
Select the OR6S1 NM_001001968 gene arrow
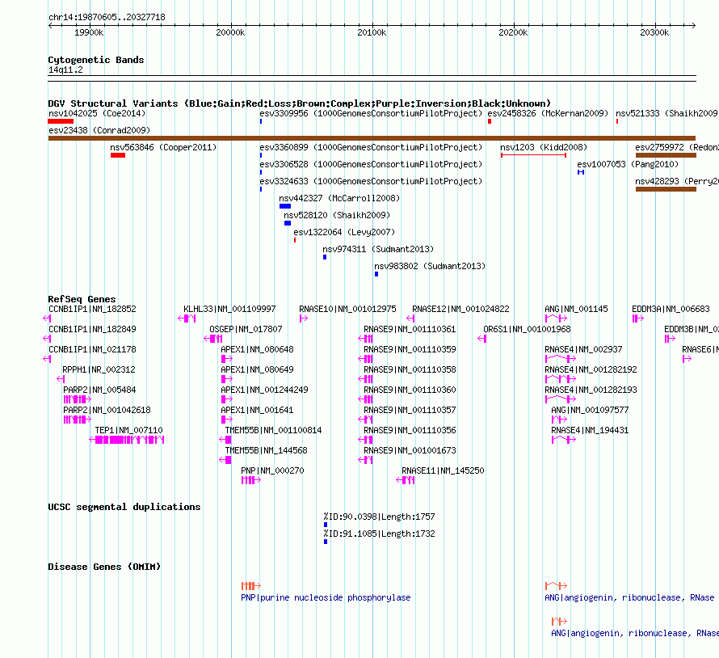[x=481, y=339]
